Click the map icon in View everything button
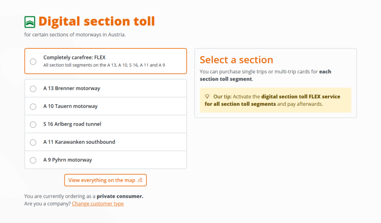Screen dimensions: 381x223 point(140,180)
